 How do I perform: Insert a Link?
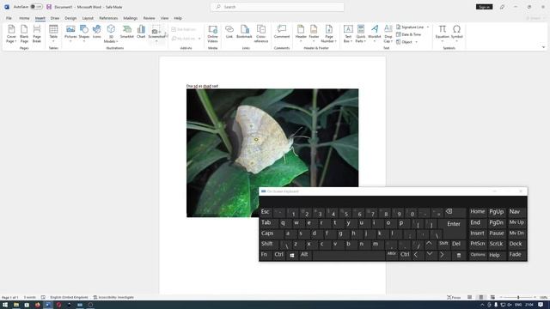tap(229, 33)
